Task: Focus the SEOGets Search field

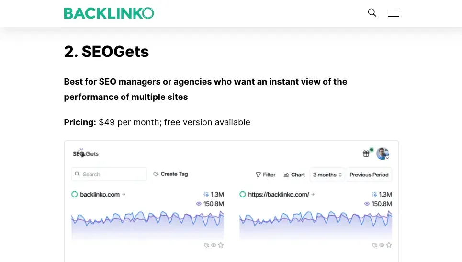Action: [x=109, y=175]
